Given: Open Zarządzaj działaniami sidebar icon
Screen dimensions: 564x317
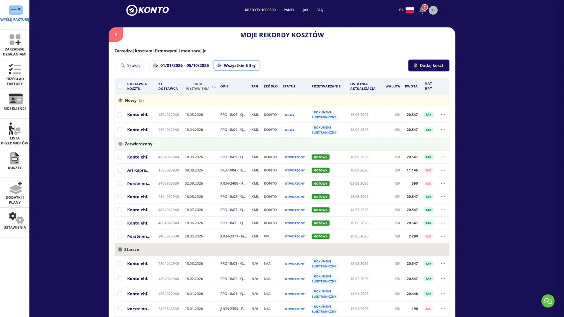Looking at the screenshot, I should click(14, 45).
